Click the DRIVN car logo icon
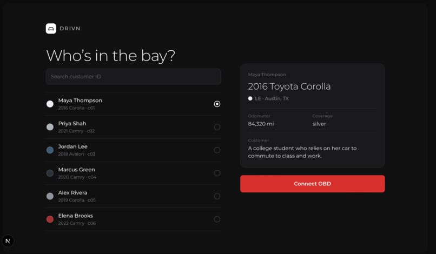 pos(51,29)
